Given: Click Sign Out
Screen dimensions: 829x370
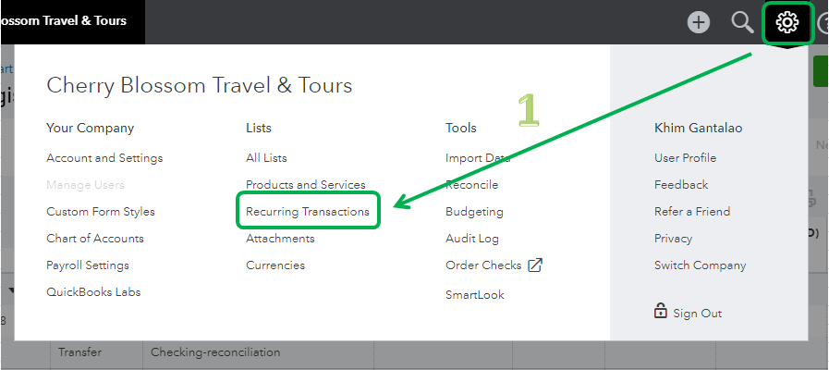Looking at the screenshot, I should point(698,314).
